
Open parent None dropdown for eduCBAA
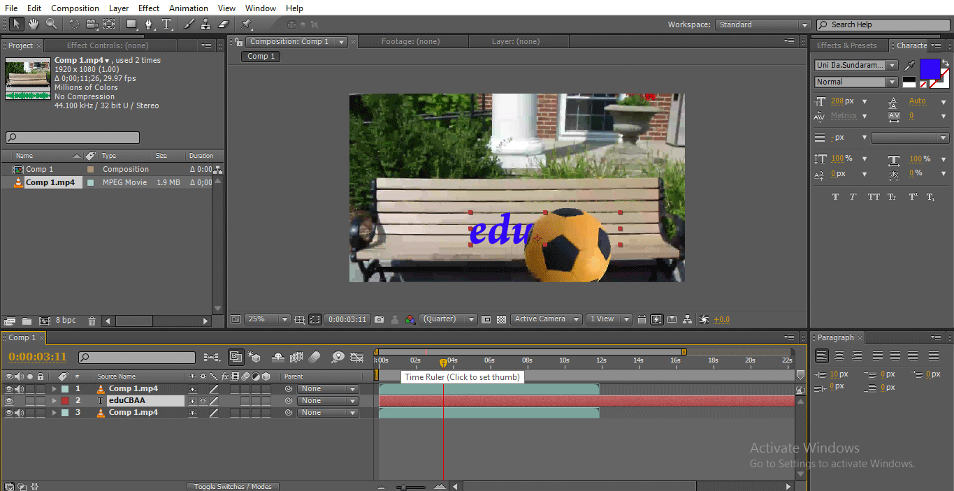(328, 401)
